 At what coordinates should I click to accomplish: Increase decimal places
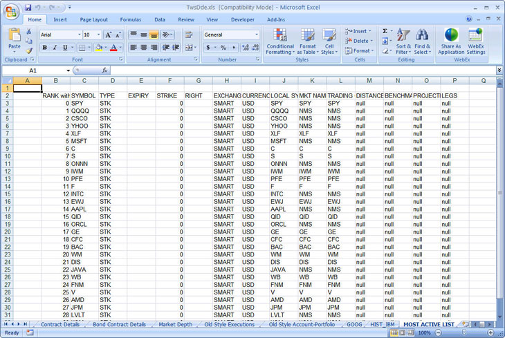[246, 48]
